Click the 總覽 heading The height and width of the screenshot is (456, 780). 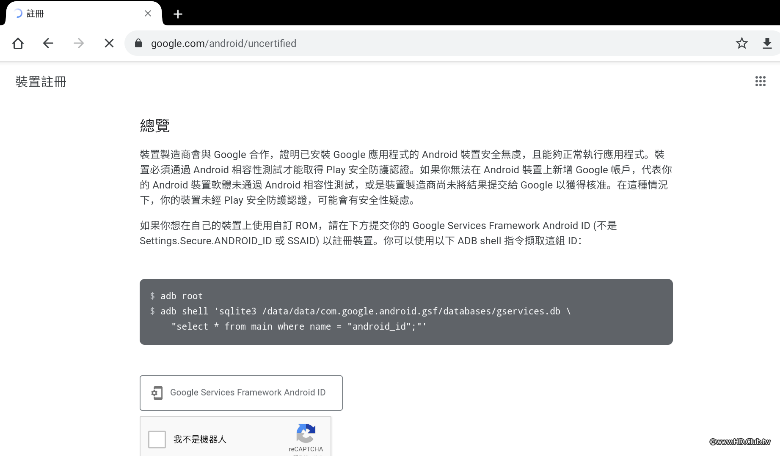tap(155, 126)
